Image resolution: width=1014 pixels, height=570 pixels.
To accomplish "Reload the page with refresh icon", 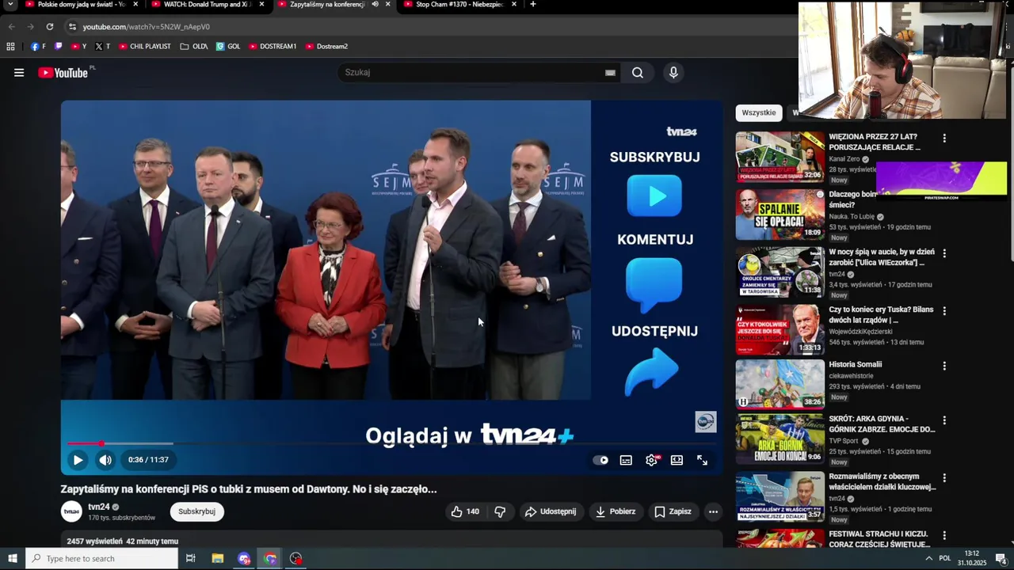I will coord(49,27).
